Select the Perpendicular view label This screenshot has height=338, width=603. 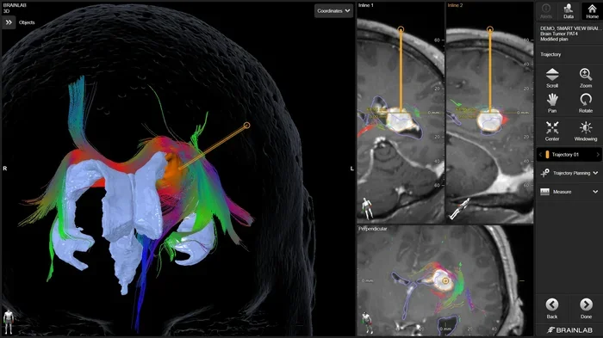pyautogui.click(x=373, y=229)
